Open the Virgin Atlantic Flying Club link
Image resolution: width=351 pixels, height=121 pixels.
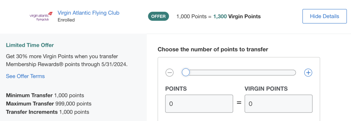88,13
